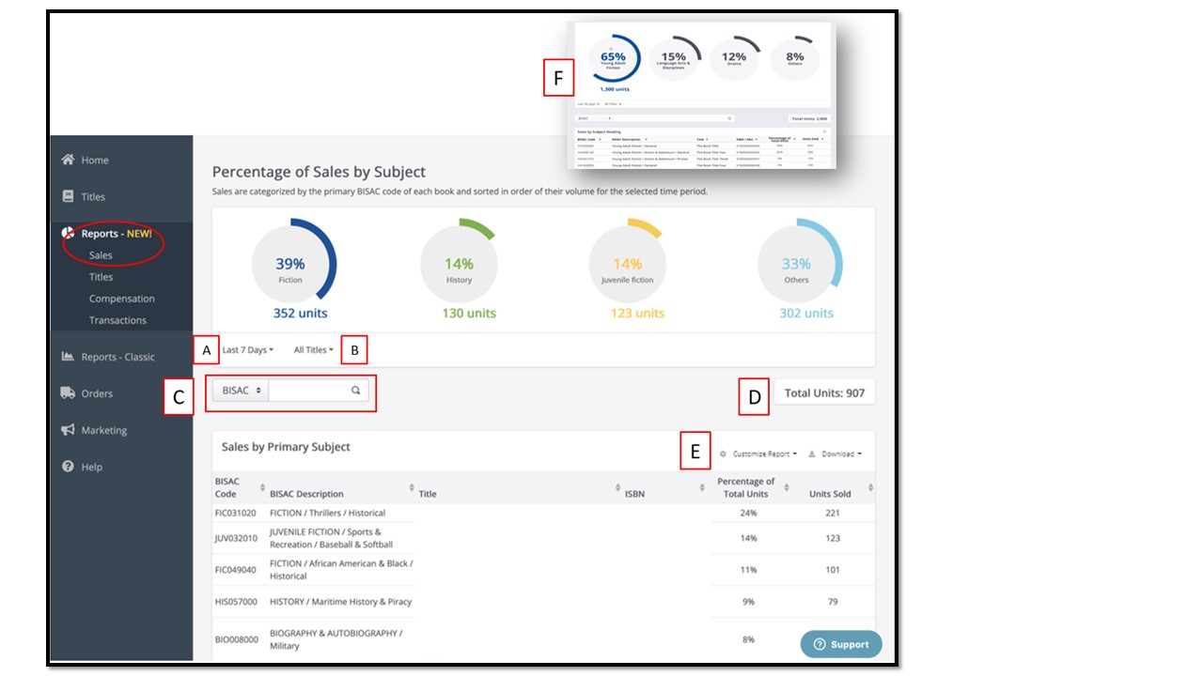This screenshot has width=1203, height=676.
Task: Click the Total Units: 907 box
Action: (x=824, y=393)
